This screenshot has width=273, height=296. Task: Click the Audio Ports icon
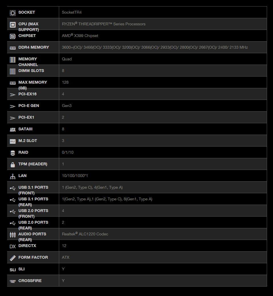coord(13,235)
